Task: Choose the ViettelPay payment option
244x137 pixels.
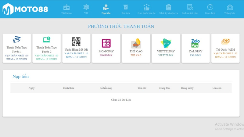Action: point(166,48)
